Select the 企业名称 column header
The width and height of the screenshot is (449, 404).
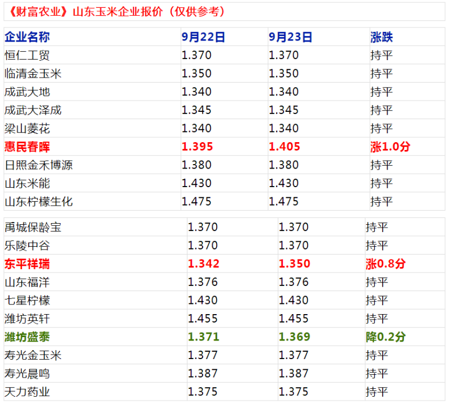[27, 37]
